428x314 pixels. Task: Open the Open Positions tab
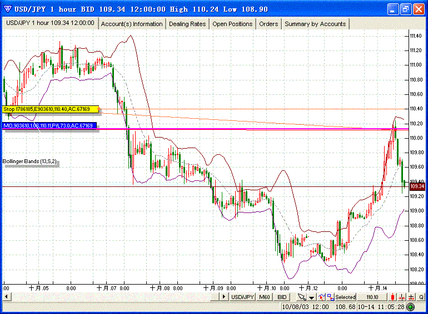pos(232,24)
